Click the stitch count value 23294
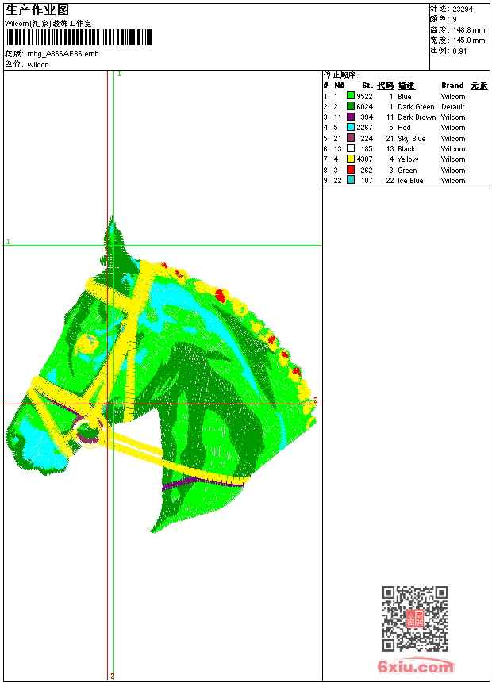492x682 pixels. tap(463, 9)
